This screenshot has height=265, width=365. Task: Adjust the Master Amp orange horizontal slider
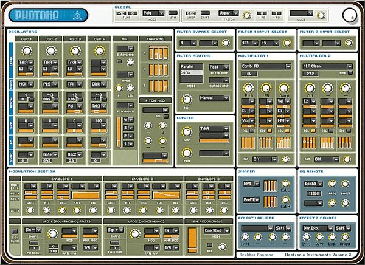(214, 141)
